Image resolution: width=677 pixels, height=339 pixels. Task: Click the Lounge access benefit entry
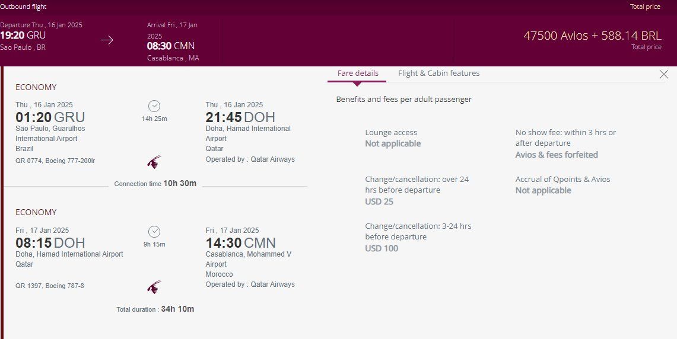393,138
